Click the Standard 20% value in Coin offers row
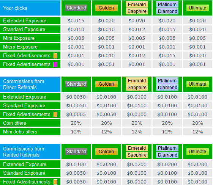Image resolution: width=213 pixels, height=185 pixels. [76, 123]
